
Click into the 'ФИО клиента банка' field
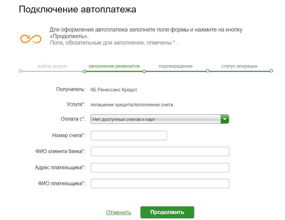click(160, 151)
